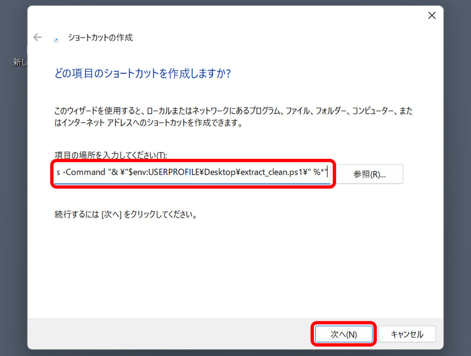
Task: Click the shortcut-arrow wizard icon beside the title
Action: click(55, 39)
